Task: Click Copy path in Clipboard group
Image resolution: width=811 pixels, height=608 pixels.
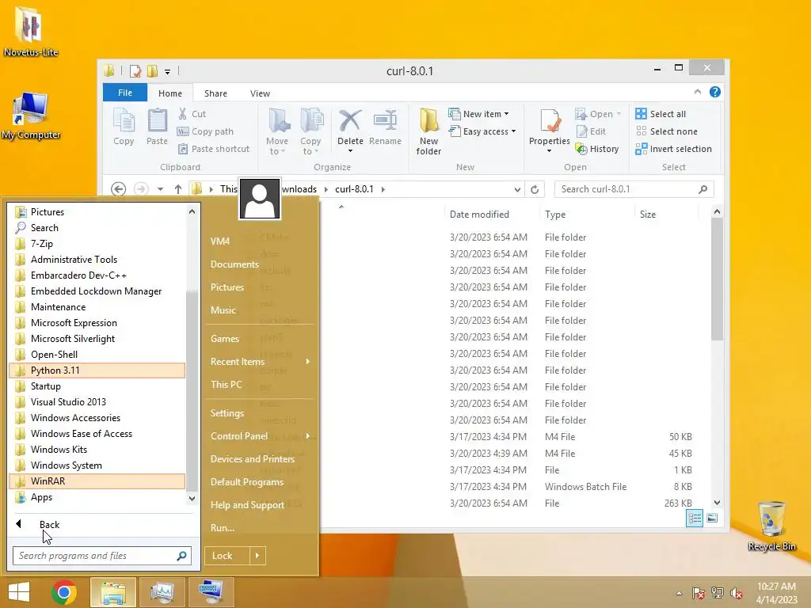Action: point(205,131)
